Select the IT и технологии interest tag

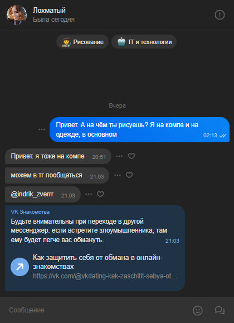[x=144, y=42]
